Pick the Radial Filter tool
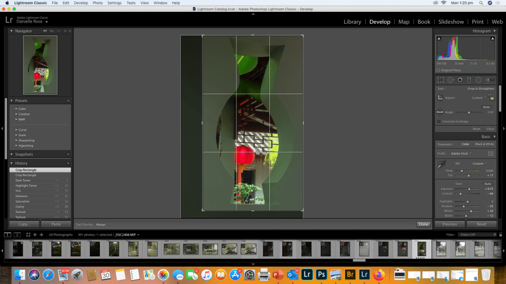The image size is (506, 284). pyautogui.click(x=478, y=79)
